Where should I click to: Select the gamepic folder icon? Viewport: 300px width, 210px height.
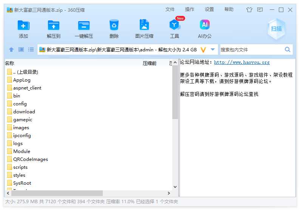(9, 119)
